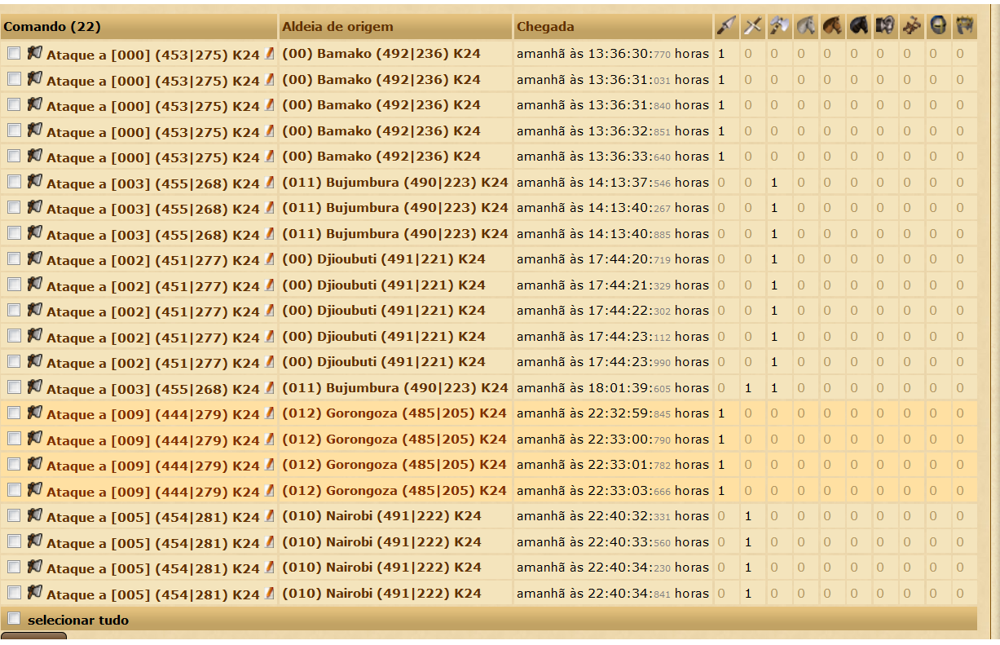Click the rename pencil on the 13:36:32 command
Image resolution: width=1000 pixels, height=645 pixels.
[x=269, y=131]
